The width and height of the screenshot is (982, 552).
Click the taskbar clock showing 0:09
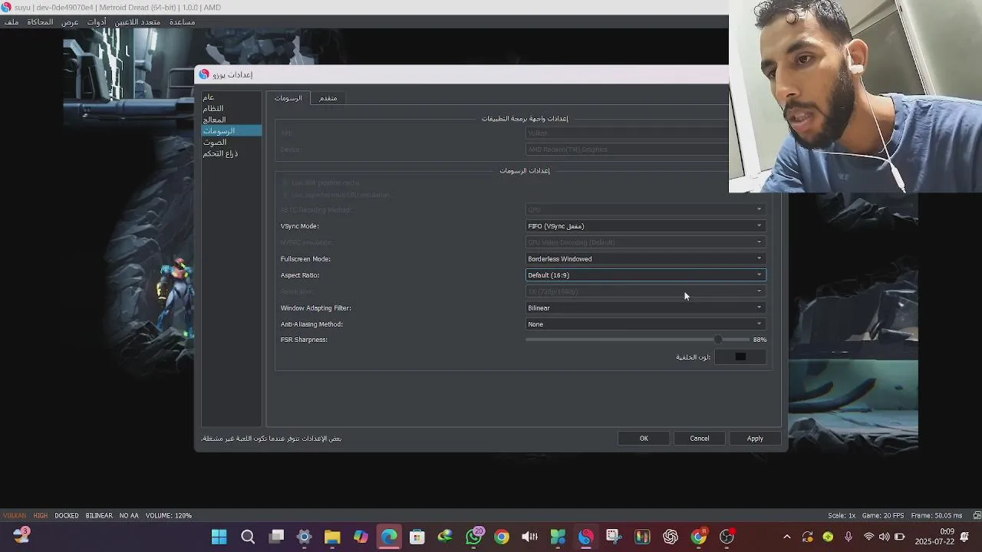tap(934, 537)
